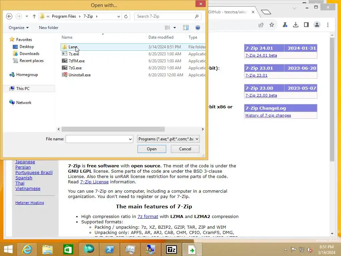
Task: Select Homegroup in navigation pane
Action: click(x=27, y=75)
